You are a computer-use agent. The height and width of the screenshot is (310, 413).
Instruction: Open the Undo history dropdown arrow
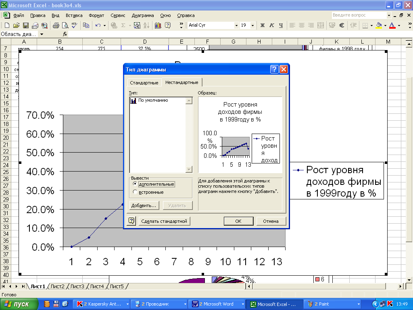pyautogui.click(x=104, y=25)
